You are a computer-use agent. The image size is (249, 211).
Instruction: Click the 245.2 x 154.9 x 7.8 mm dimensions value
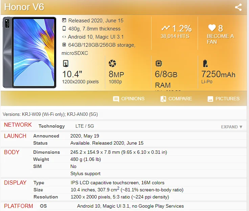click(x=119, y=152)
